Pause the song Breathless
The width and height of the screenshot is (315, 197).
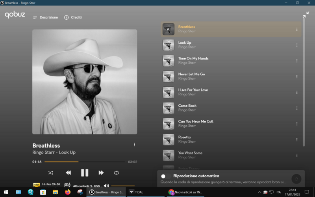click(85, 173)
